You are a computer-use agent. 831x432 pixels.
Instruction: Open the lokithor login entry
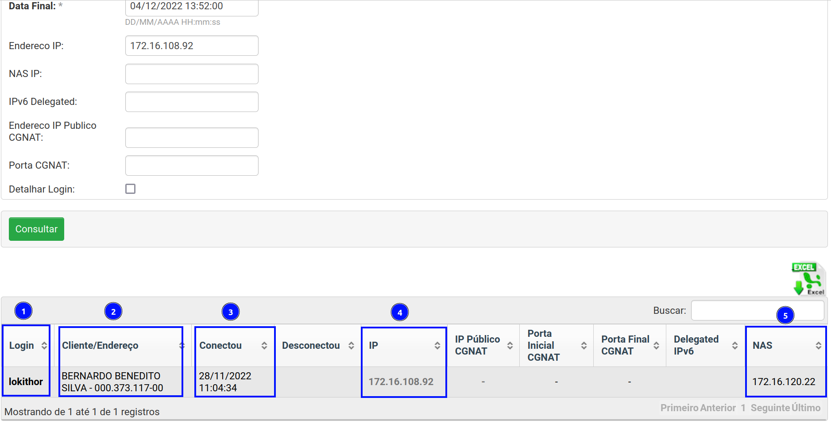point(26,382)
